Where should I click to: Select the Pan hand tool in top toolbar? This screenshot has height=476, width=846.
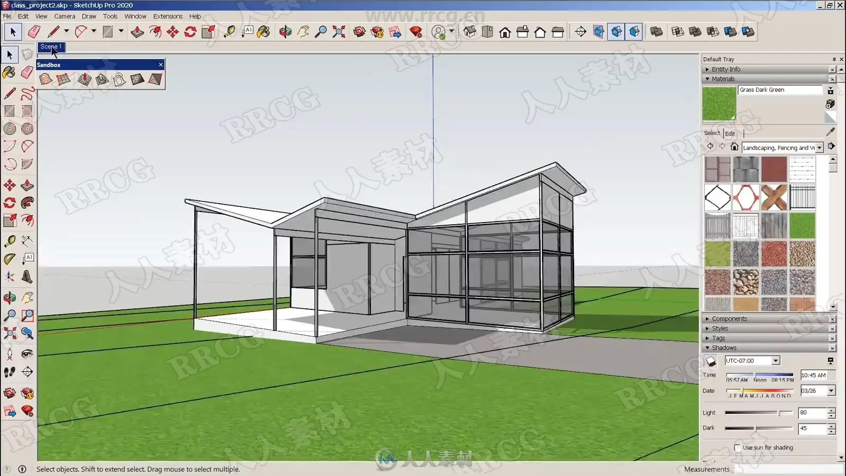(x=303, y=32)
